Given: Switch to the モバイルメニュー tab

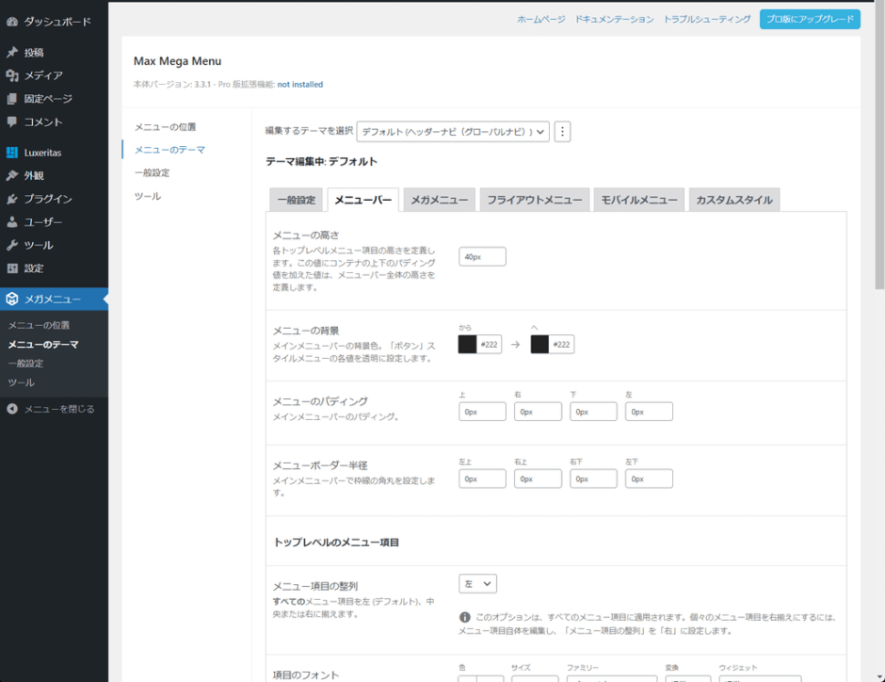Looking at the screenshot, I should 639,200.
